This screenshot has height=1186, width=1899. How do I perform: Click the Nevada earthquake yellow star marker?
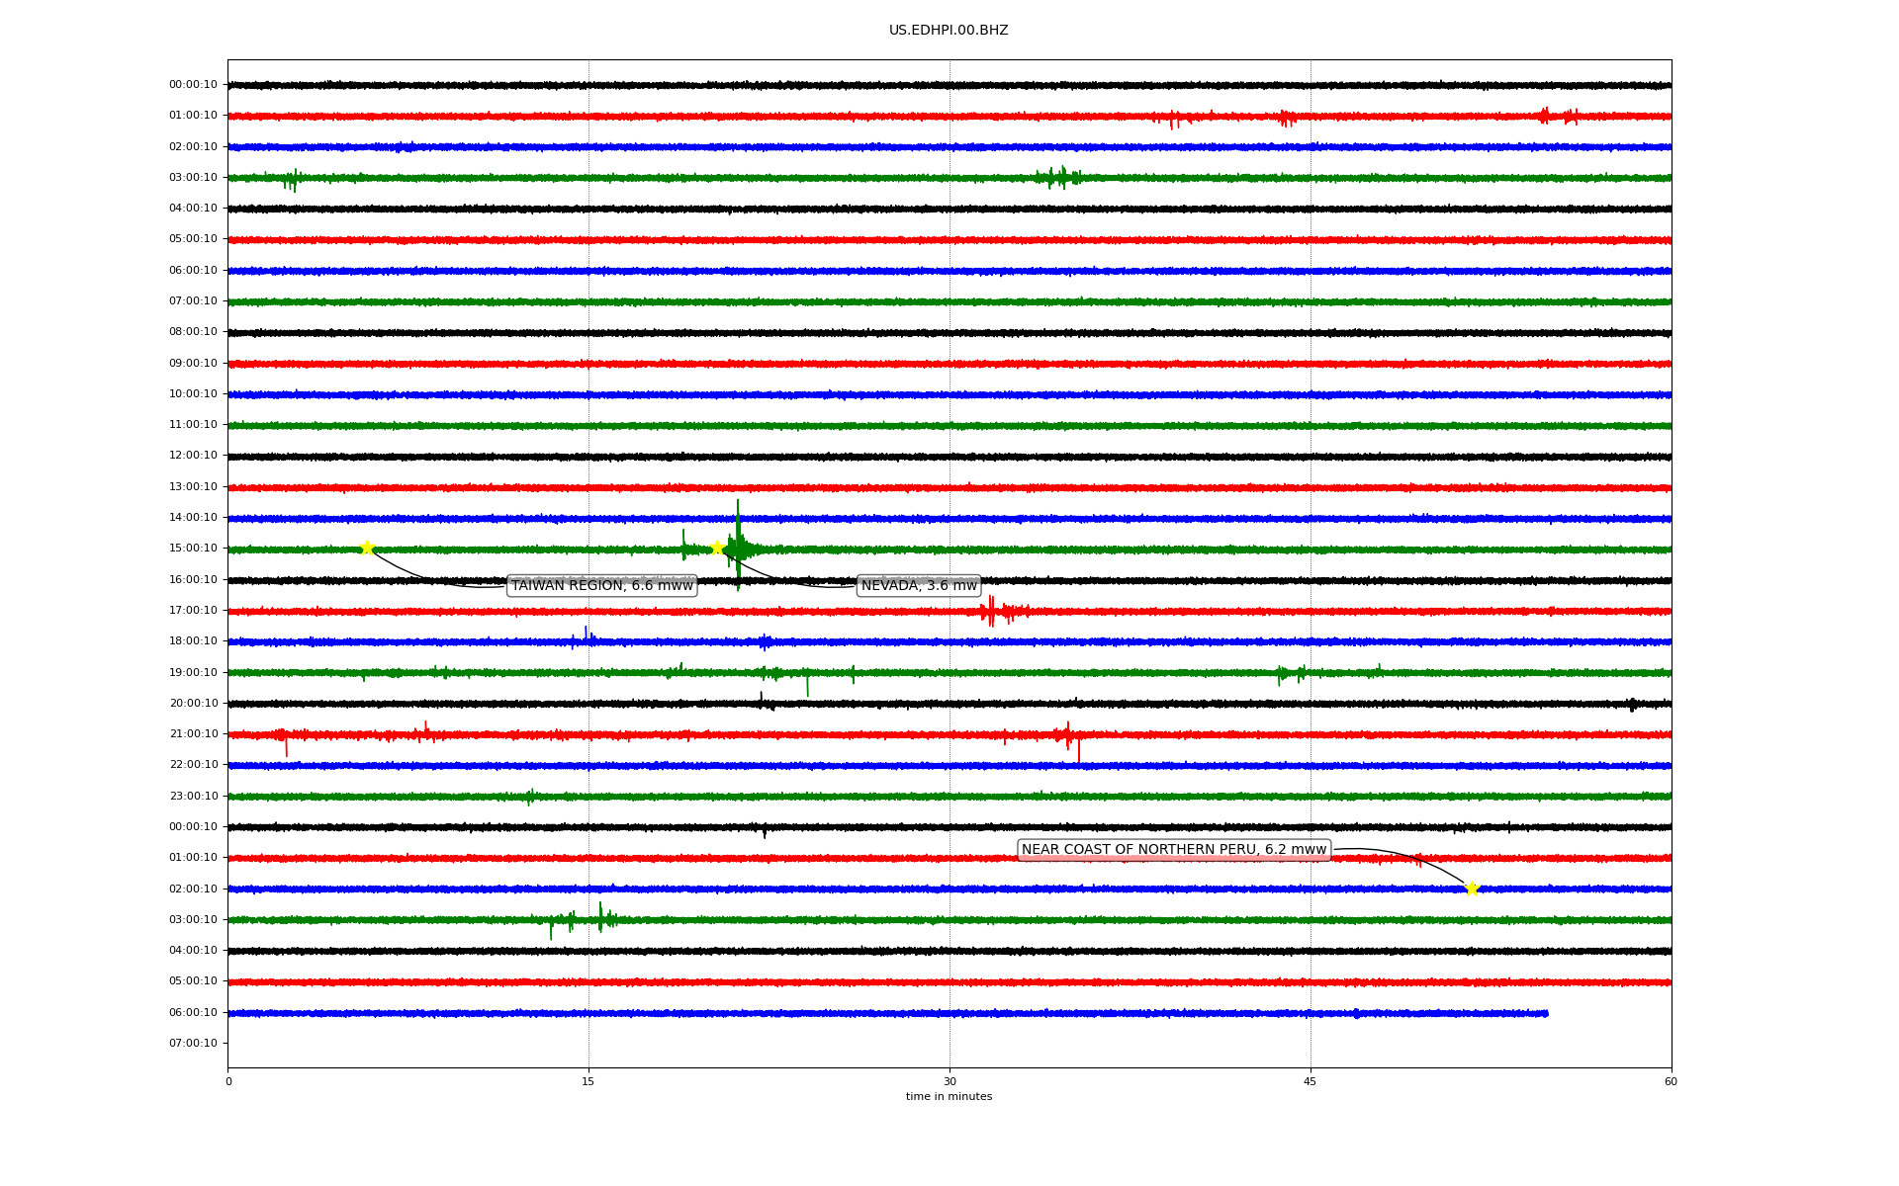point(718,548)
